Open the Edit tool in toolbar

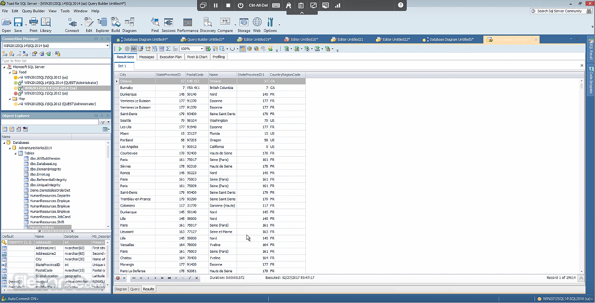click(89, 25)
